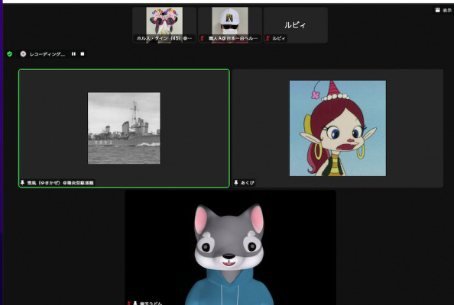Select the gray wolf avatar video
Screen dimensions: 454x305
pos(231,248)
